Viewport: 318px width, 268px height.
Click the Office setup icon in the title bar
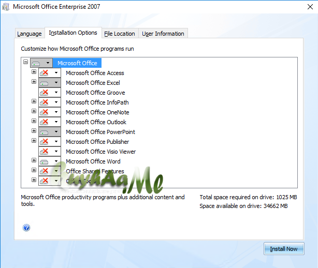click(6, 7)
